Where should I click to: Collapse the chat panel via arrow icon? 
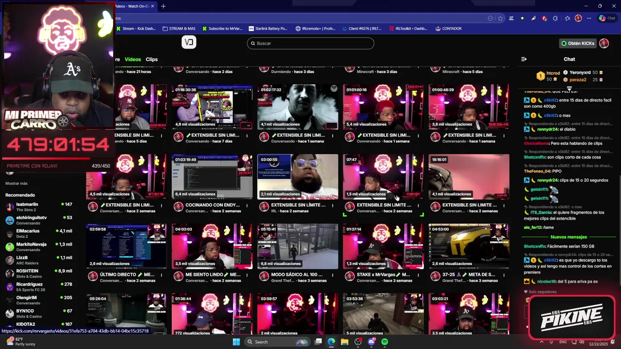click(x=524, y=59)
